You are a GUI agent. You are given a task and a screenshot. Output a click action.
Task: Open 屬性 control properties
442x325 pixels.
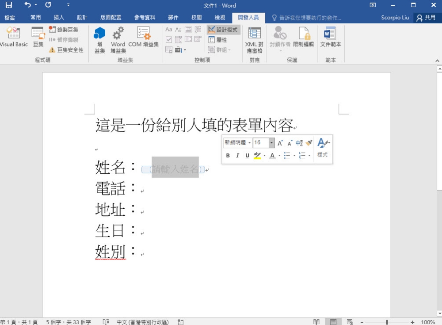[x=217, y=40]
